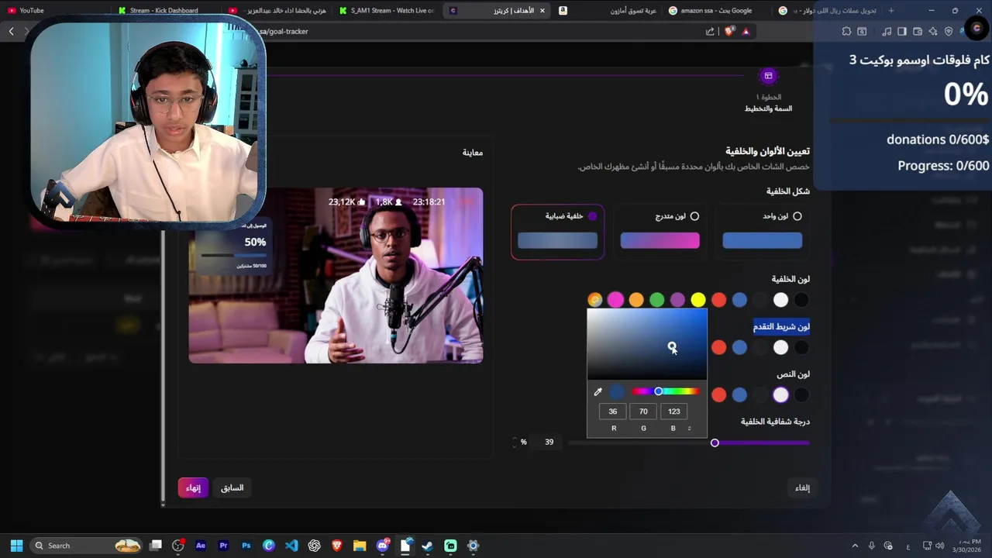Screen dimensions: 992x558
Task: Switch to عربة تسوق أمازون tab
Action: click(x=608, y=10)
